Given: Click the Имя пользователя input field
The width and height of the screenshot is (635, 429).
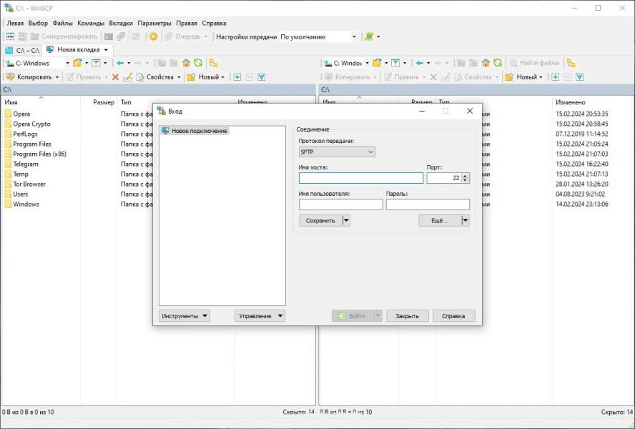Looking at the screenshot, I should pyautogui.click(x=340, y=204).
